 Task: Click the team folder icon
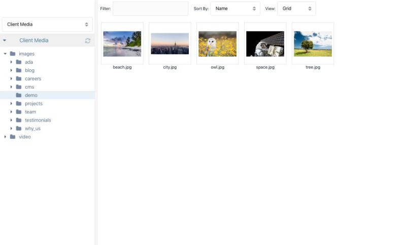coord(19,112)
